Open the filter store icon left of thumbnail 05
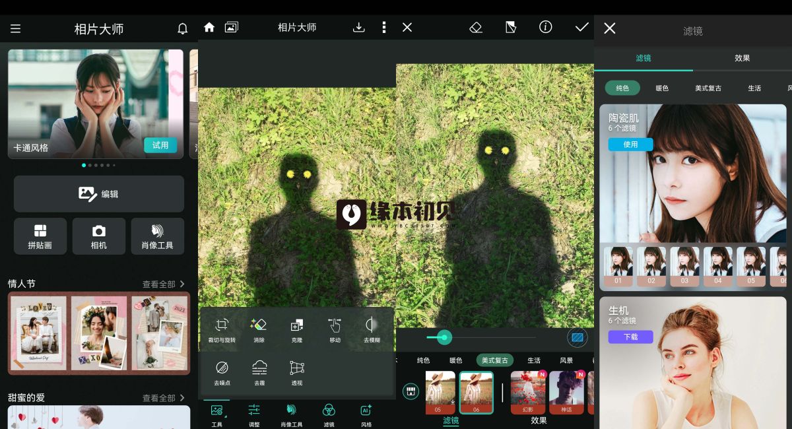792x429 pixels. 411,391
